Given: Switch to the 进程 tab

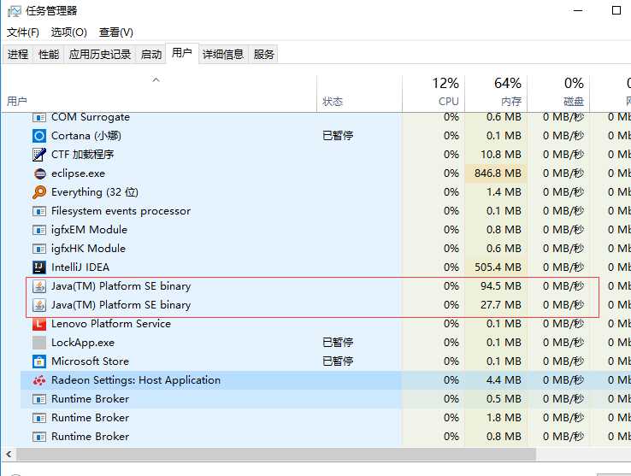Looking at the screenshot, I should point(18,55).
